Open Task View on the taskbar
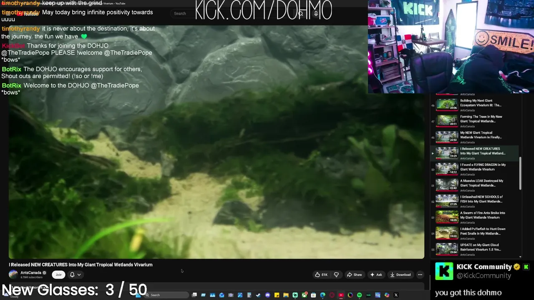Image resolution: width=534 pixels, height=300 pixels. (x=194, y=295)
